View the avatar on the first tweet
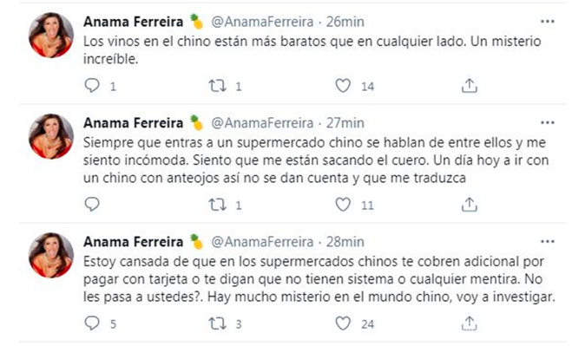 point(51,35)
